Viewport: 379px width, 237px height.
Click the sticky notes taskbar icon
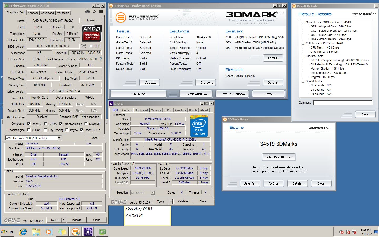[62, 232]
